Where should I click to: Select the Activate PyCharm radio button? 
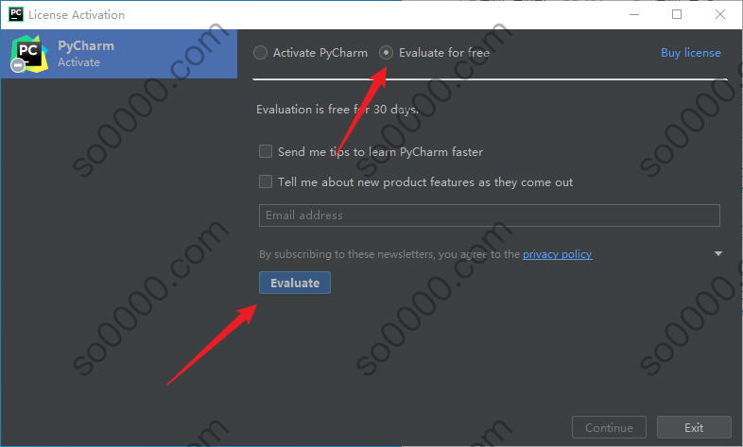pyautogui.click(x=260, y=53)
